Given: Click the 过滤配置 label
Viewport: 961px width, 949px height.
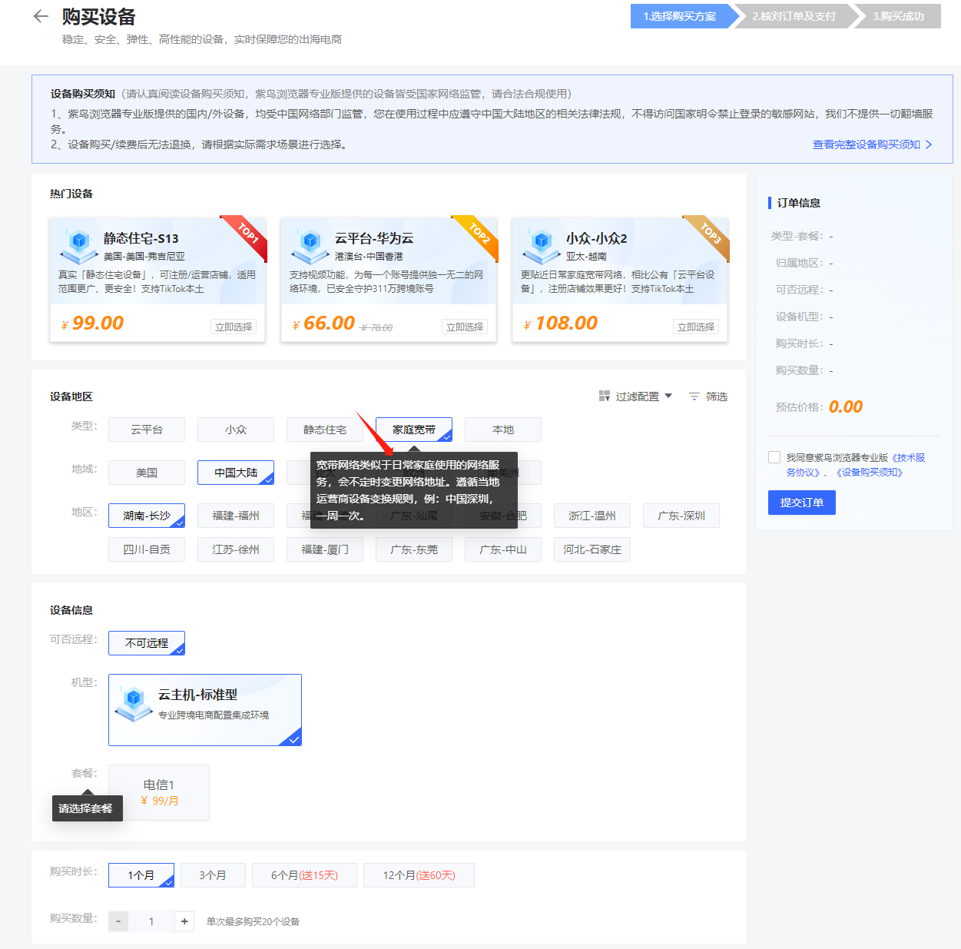Looking at the screenshot, I should point(638,397).
